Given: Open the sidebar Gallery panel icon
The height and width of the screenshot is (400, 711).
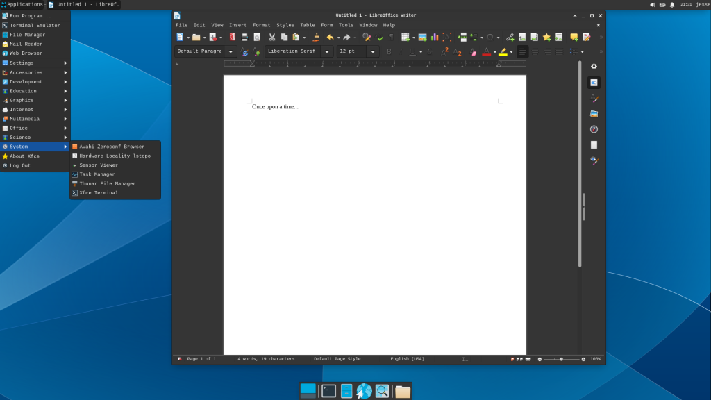Looking at the screenshot, I should (594, 113).
